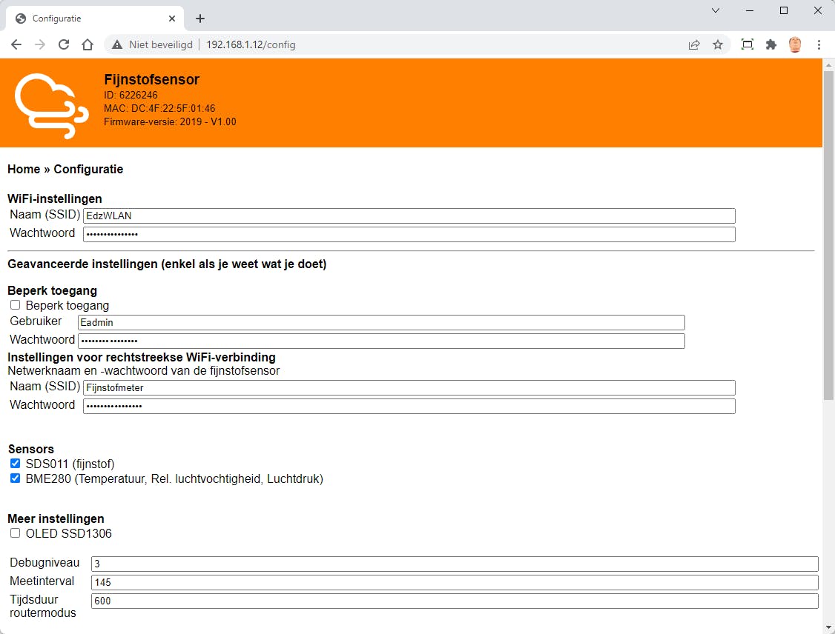Screen dimensions: 835x634
Task: Close the Configuratie tab
Action: coord(172,19)
